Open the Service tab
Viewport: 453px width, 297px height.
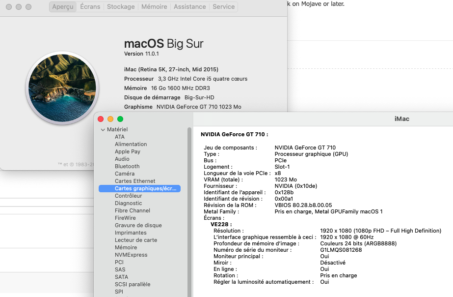tap(224, 7)
